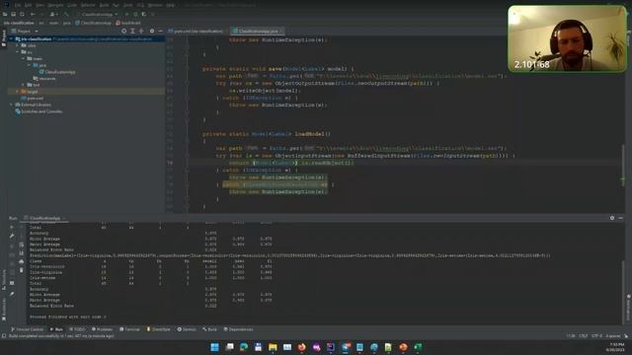This screenshot has width=632, height=355.
Task: Click the Rerun icon in Run panel
Action: coord(12,228)
